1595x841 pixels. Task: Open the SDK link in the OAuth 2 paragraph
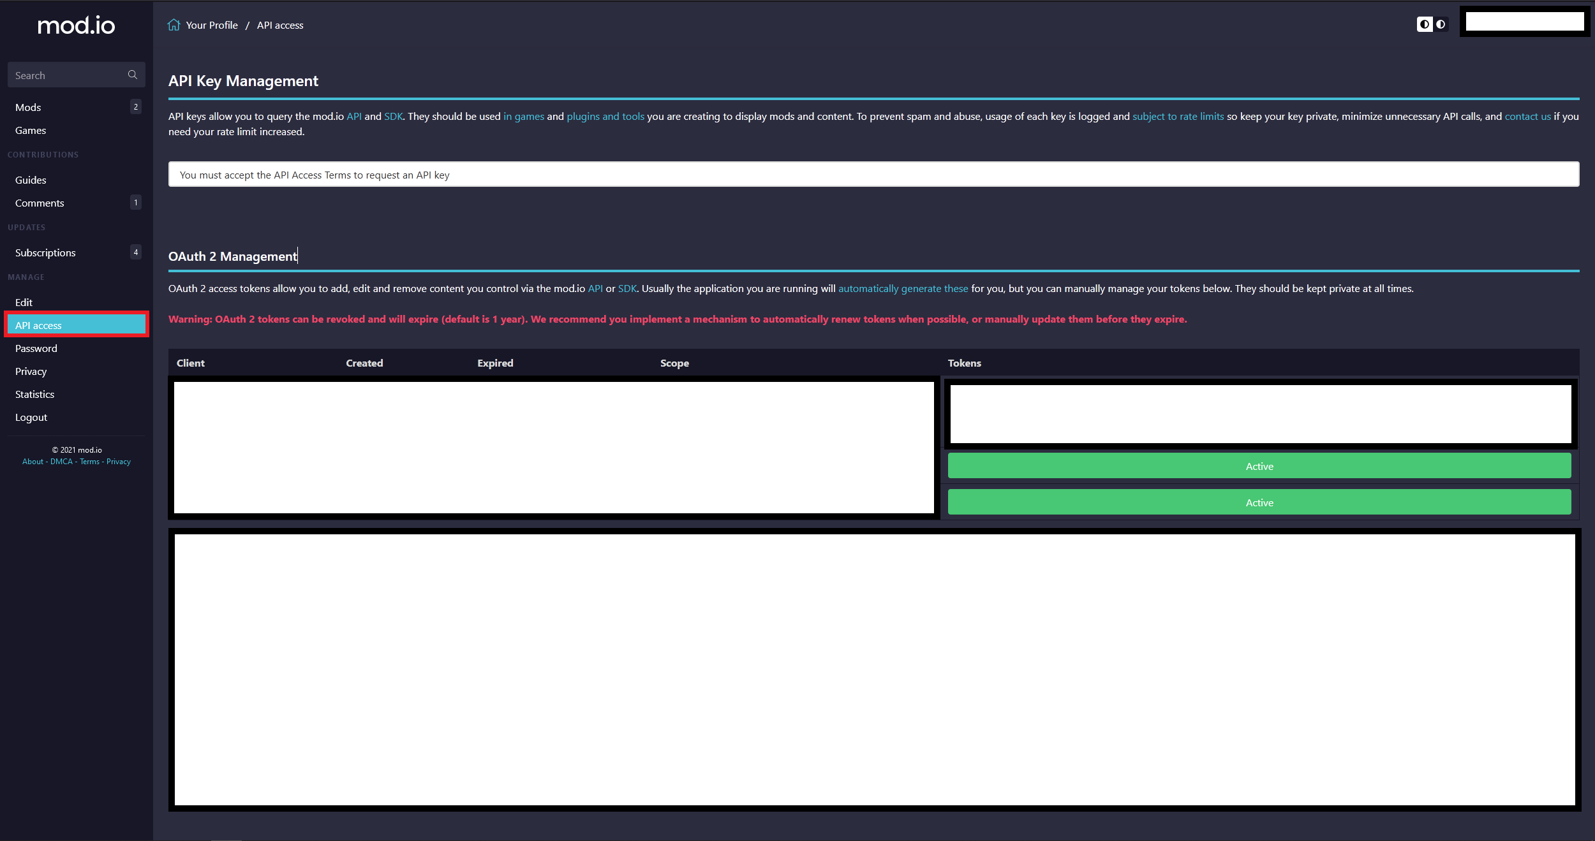point(627,288)
